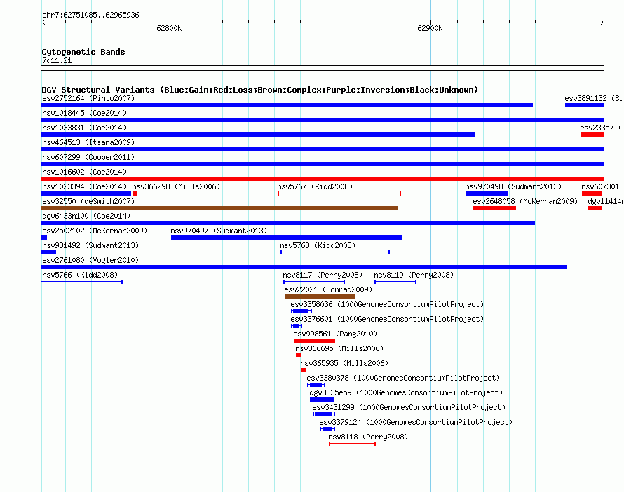Click the nsv1023394 (Coe2014) label

tap(84, 186)
